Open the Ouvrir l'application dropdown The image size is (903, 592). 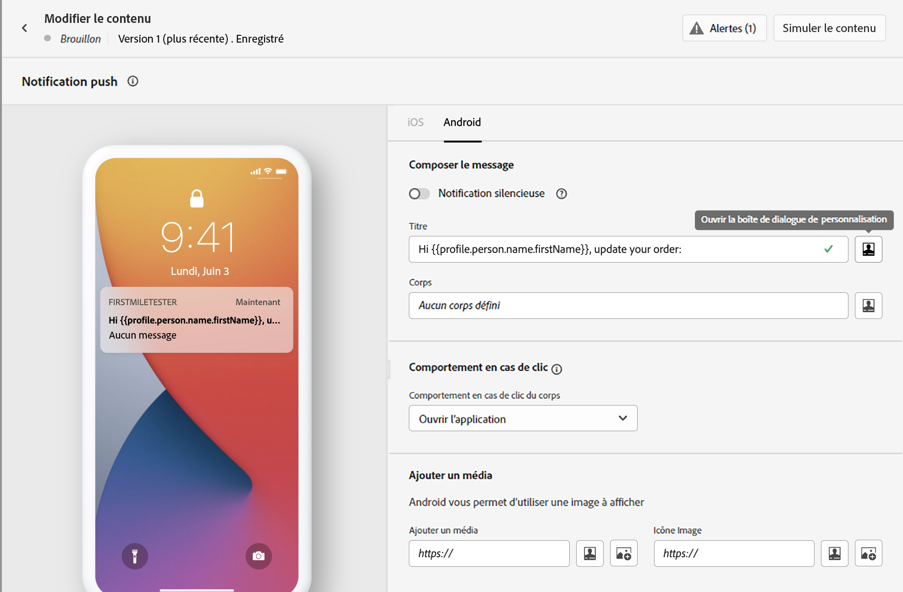coord(523,418)
